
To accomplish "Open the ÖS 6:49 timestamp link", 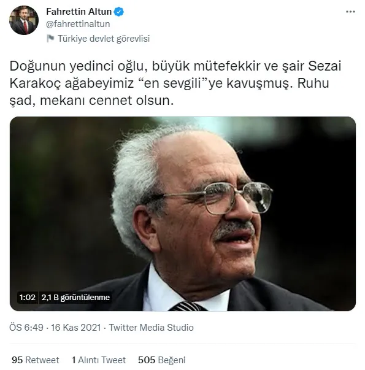I will click(26, 328).
